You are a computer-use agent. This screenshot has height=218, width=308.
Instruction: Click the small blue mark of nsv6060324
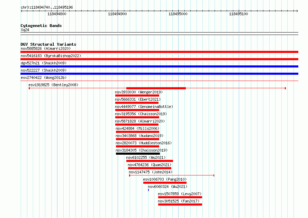click(148, 190)
